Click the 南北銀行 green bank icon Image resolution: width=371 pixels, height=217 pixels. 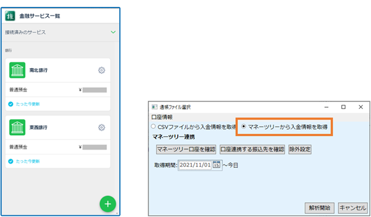pos(17,71)
